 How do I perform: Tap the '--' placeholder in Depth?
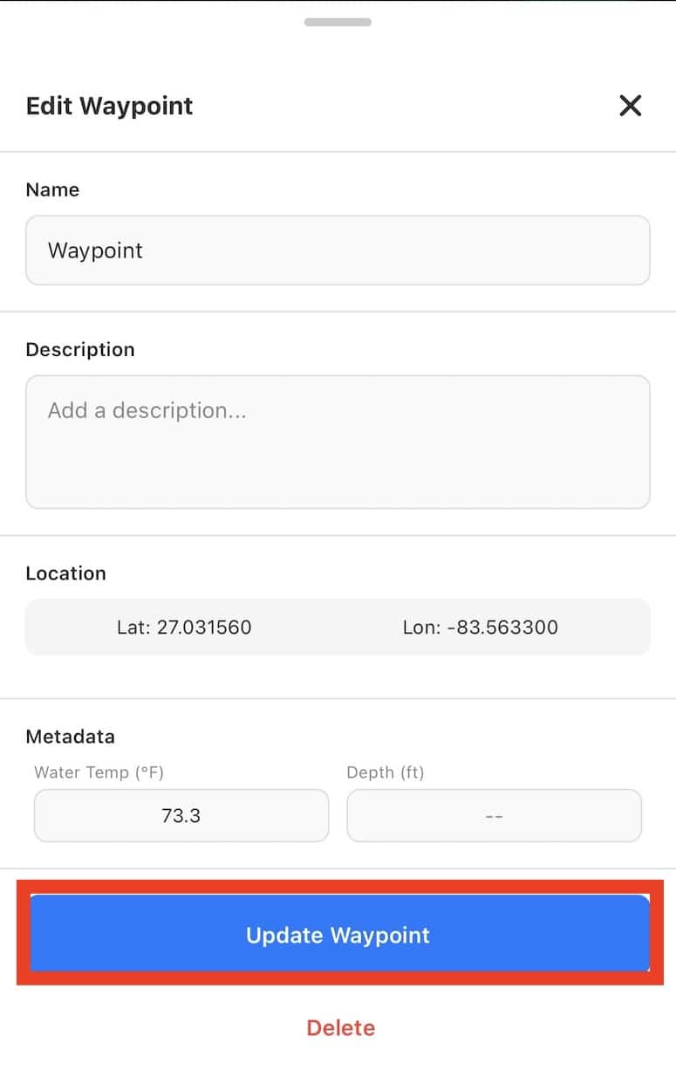click(494, 816)
